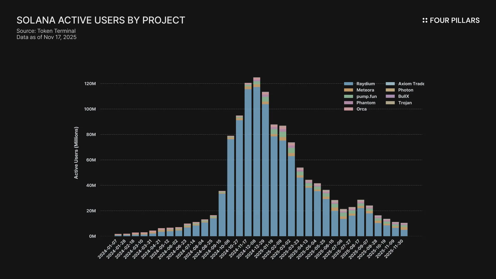Click the Active Users (Millions) axis title

[76, 153]
